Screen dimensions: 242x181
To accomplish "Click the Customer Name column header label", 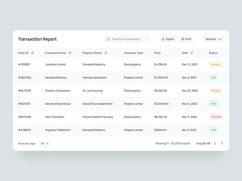I will 55,53.
